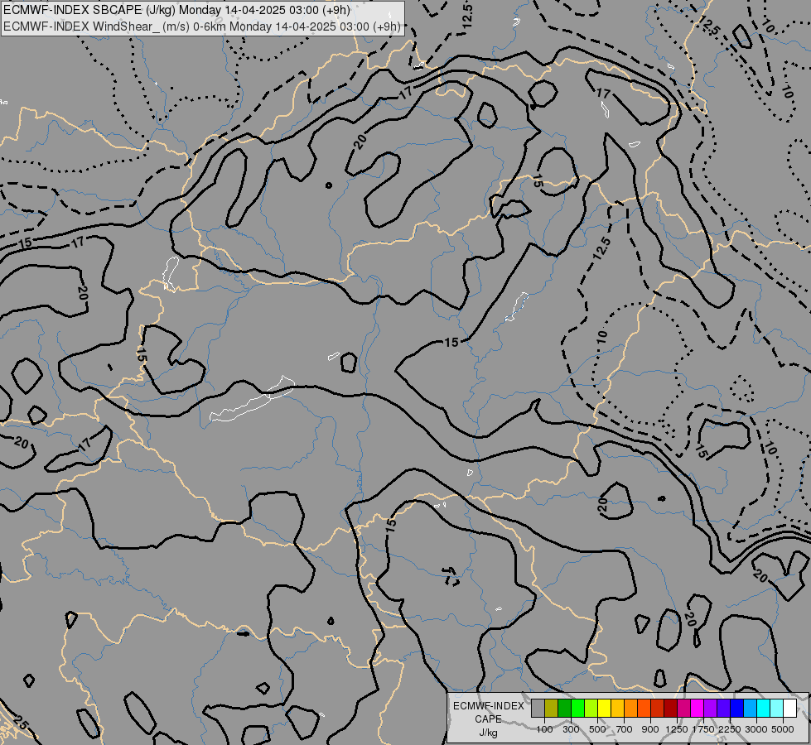Click the CAPE label in the legend
This screenshot has width=811, height=745.
(x=488, y=719)
